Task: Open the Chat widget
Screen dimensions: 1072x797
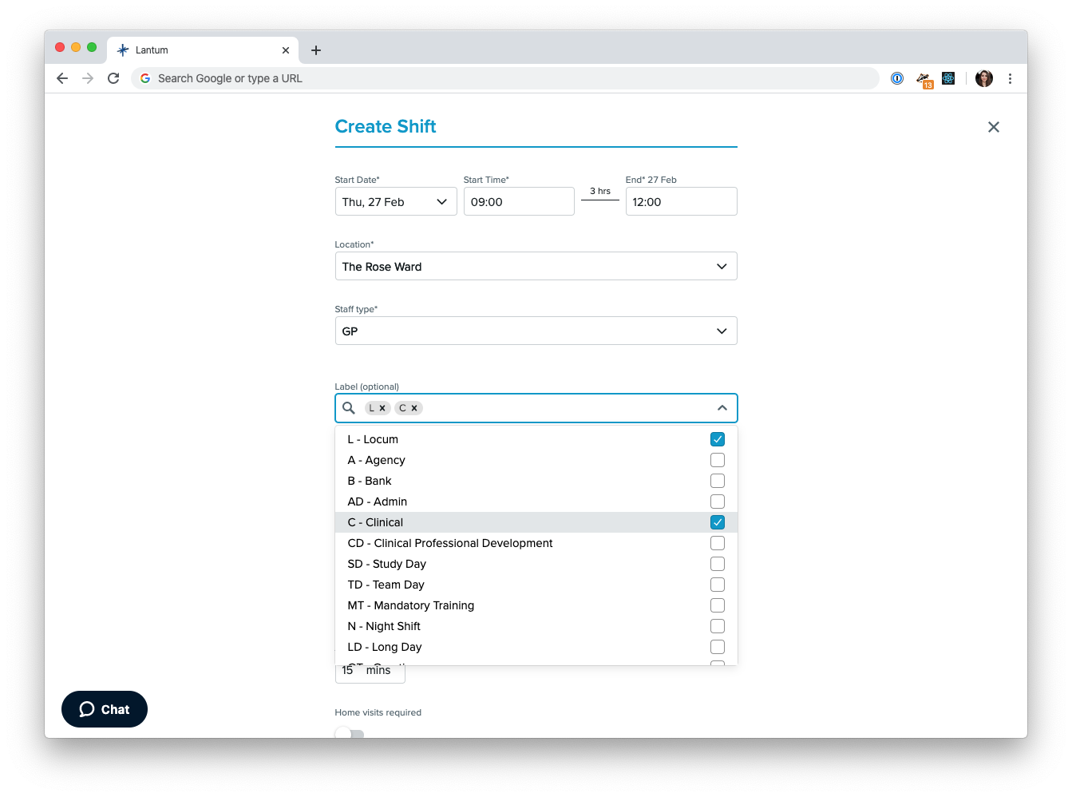Action: point(104,709)
